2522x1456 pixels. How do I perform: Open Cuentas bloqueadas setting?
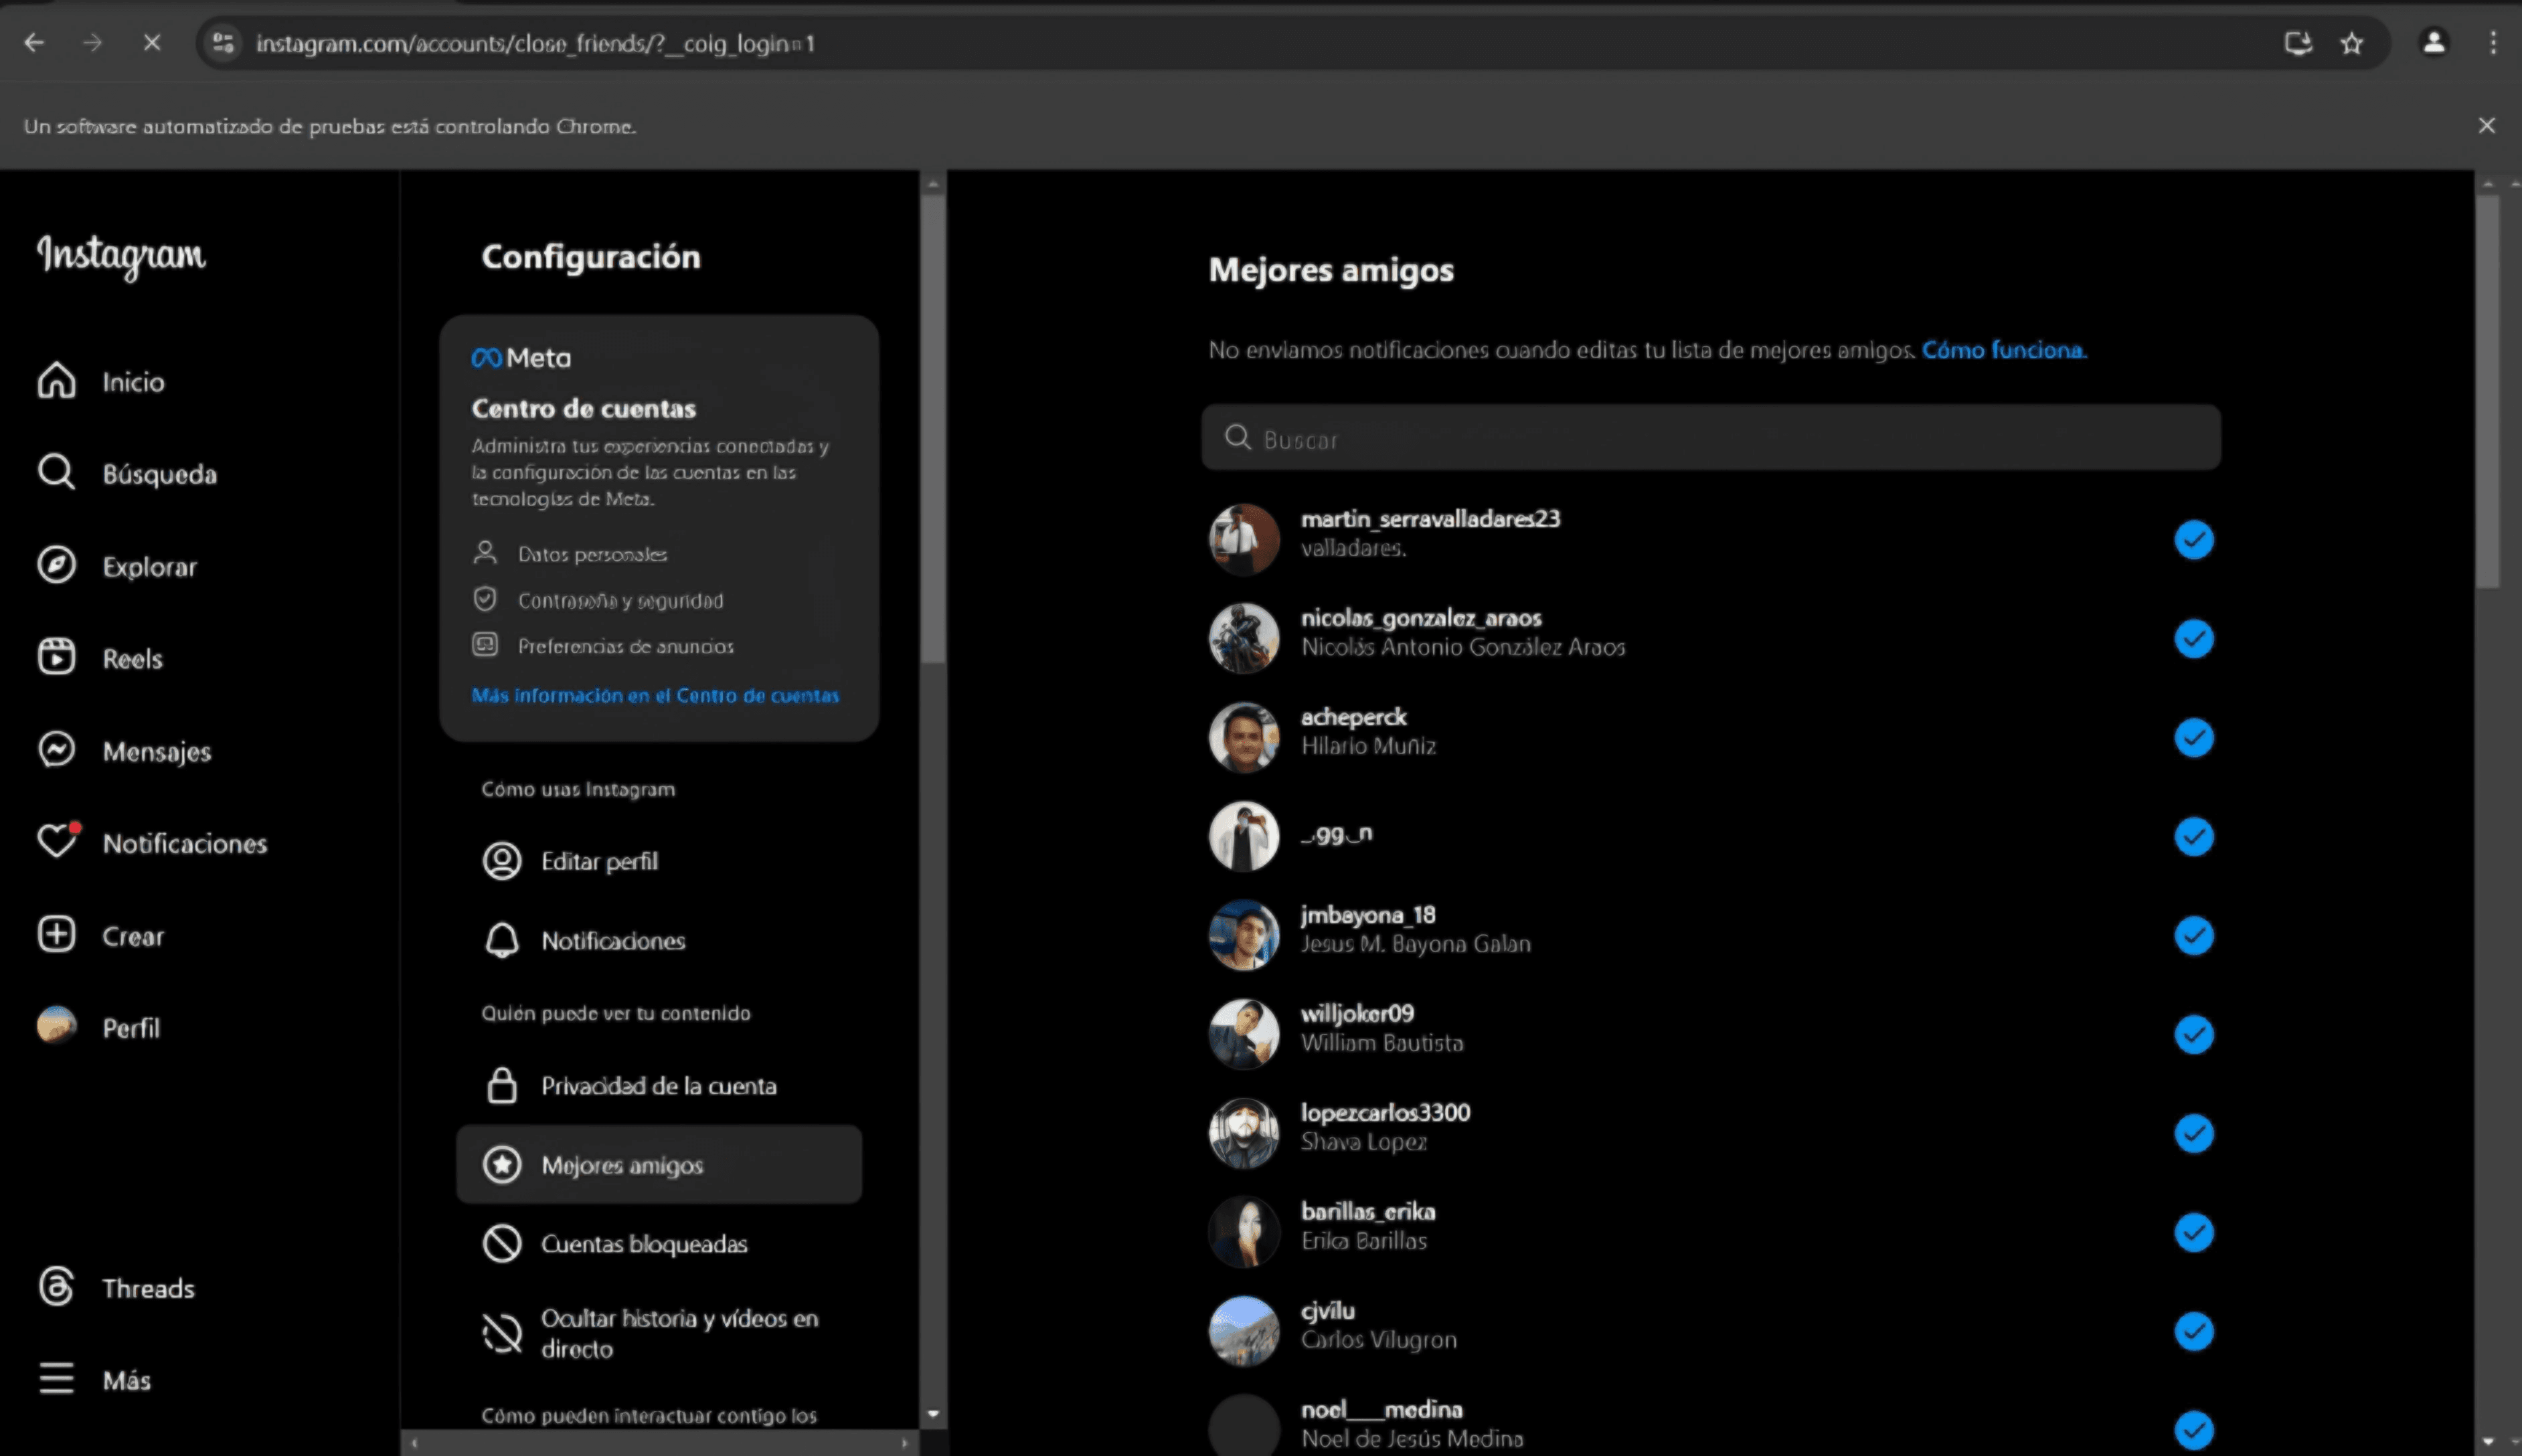tap(659, 1243)
